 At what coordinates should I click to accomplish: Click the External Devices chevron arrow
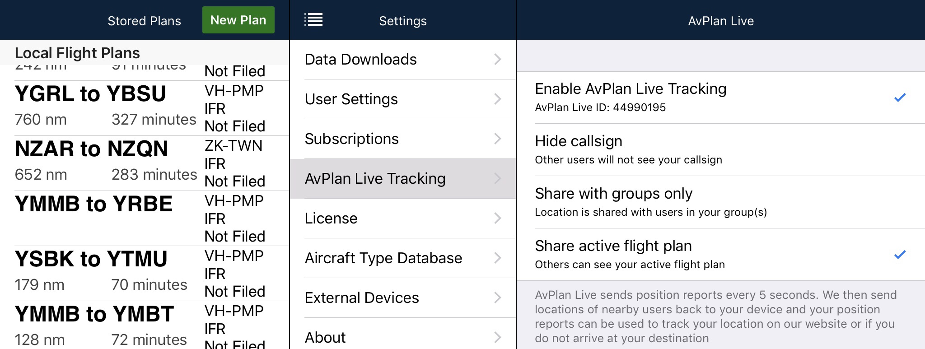coord(497,298)
